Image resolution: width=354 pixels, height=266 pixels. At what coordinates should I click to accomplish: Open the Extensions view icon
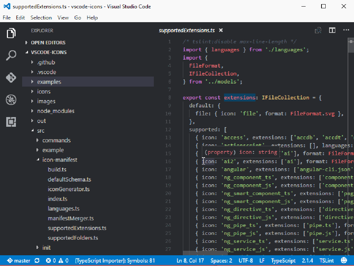[11, 122]
